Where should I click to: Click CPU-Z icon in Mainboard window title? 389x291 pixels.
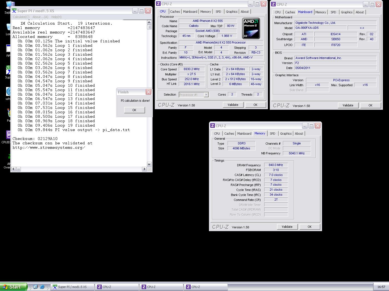273,4
